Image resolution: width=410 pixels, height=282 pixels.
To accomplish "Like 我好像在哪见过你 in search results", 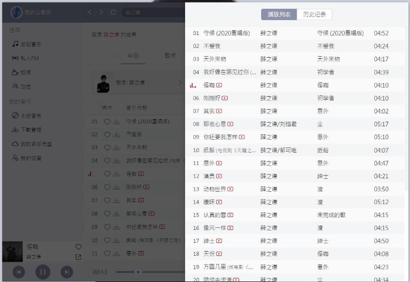I will (x=107, y=160).
